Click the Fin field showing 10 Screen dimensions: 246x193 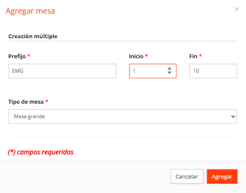(213, 71)
